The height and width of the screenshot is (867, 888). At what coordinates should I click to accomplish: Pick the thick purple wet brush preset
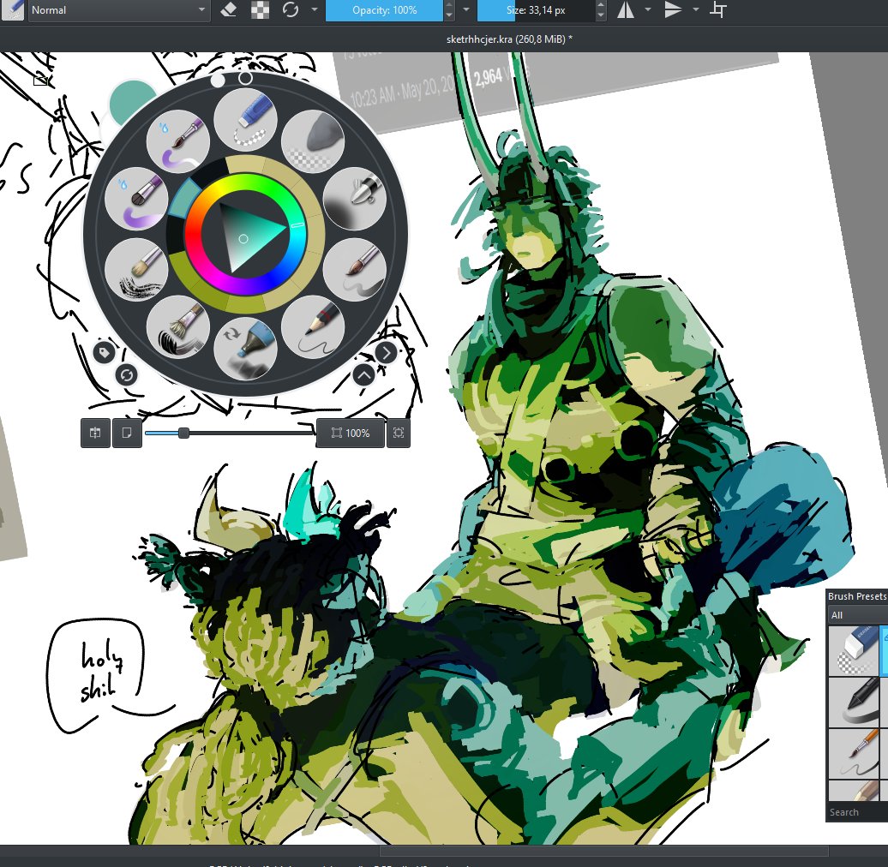(136, 199)
